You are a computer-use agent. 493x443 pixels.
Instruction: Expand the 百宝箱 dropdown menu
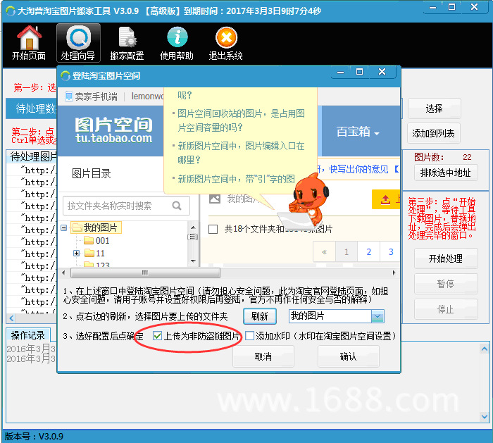(x=358, y=132)
